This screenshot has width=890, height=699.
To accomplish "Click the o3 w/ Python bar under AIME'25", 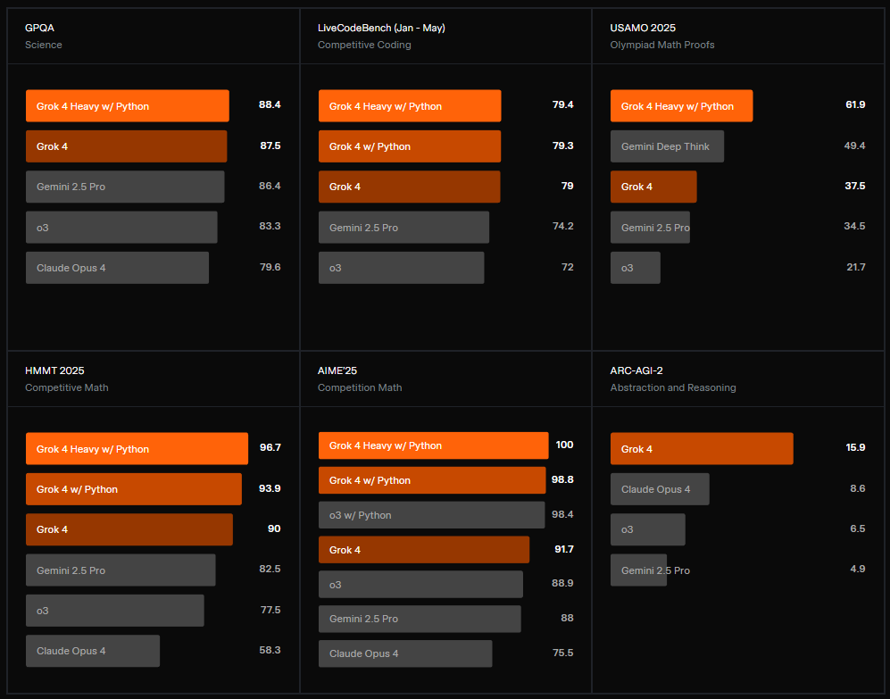I will click(x=430, y=514).
